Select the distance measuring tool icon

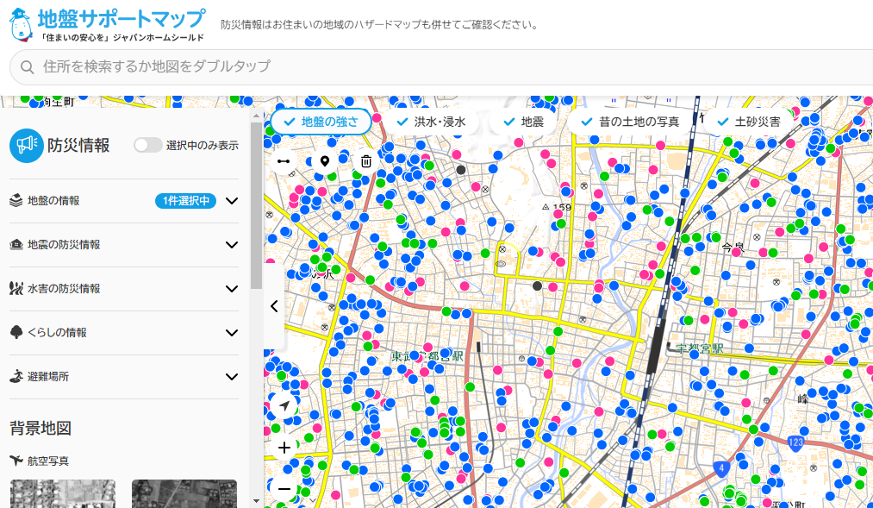[x=284, y=161]
